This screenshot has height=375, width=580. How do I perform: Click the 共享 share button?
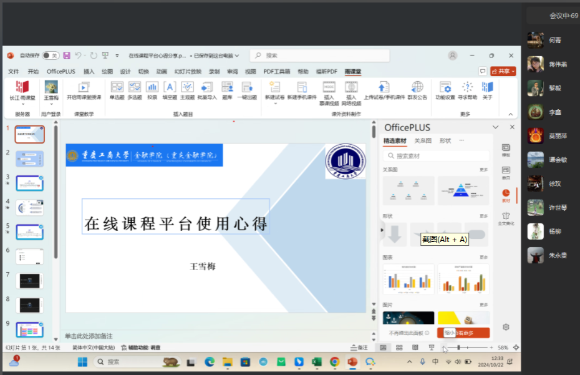click(x=503, y=72)
